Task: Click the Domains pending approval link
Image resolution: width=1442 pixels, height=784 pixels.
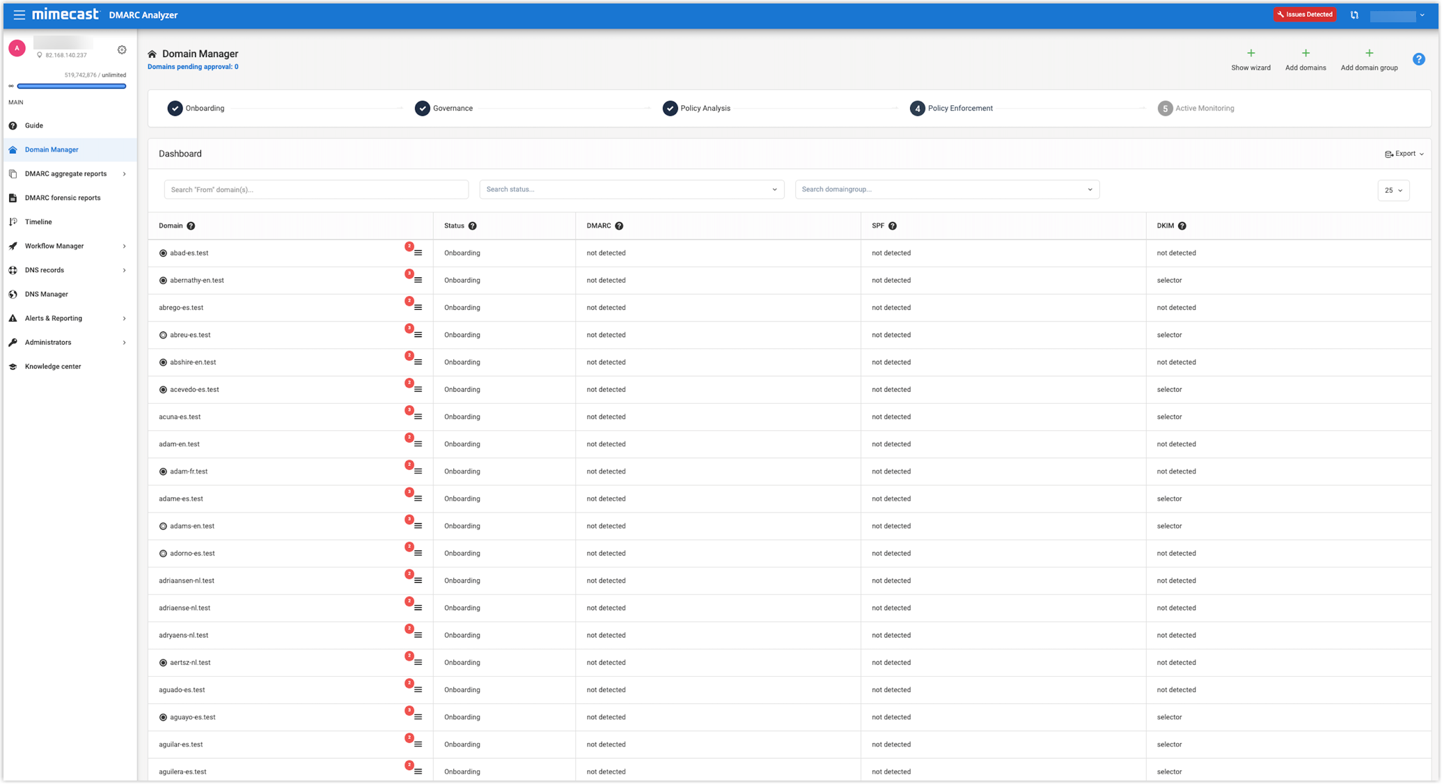Action: (193, 66)
